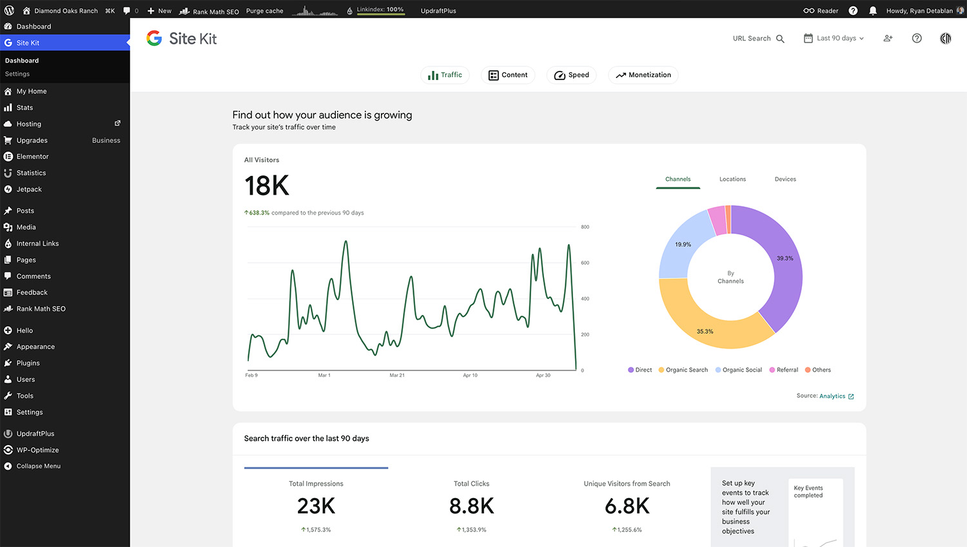Image resolution: width=967 pixels, height=547 pixels.
Task: Jump to the Content section
Action: point(508,75)
